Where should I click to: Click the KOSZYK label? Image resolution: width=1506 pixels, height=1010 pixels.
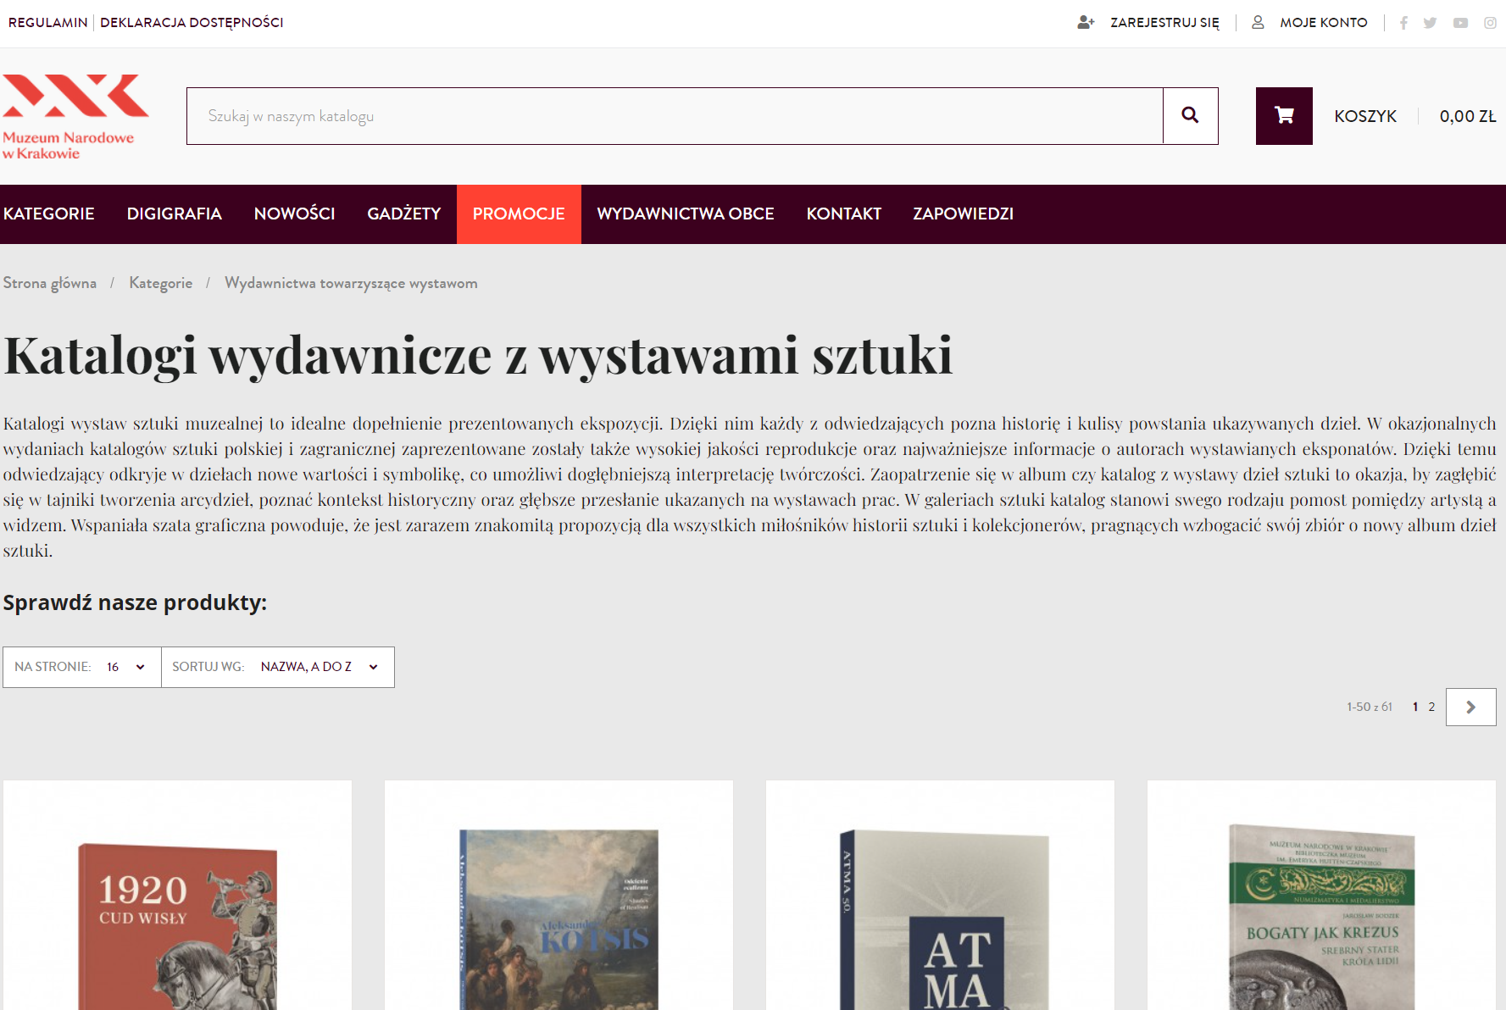(x=1365, y=116)
